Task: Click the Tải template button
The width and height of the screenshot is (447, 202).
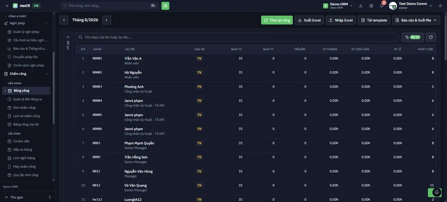Action: [x=374, y=20]
